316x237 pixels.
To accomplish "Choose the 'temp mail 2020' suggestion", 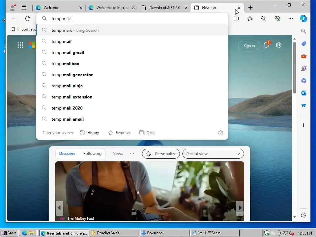I will (132, 108).
